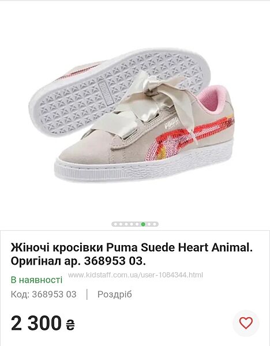Tap the 'Оригінал ар. 368953 03.' title line
Screen dimensions: 270x346
tap(78, 261)
